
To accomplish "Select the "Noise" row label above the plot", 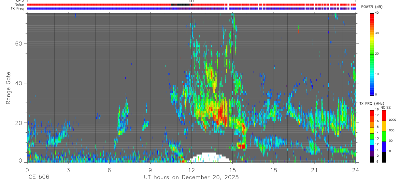I will [x=19, y=5].
